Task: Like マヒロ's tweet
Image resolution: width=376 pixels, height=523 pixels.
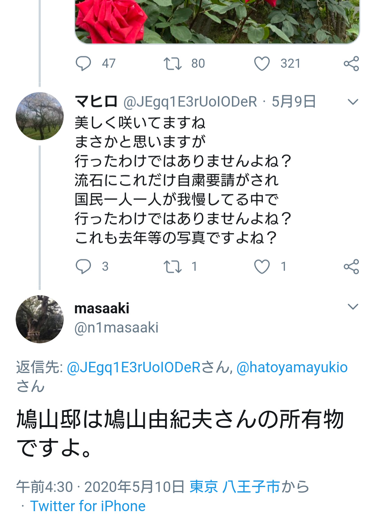Action: coord(262,267)
